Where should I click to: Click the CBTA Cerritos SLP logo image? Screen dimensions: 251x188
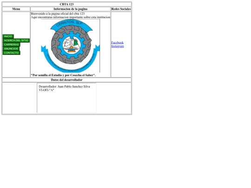(71, 46)
